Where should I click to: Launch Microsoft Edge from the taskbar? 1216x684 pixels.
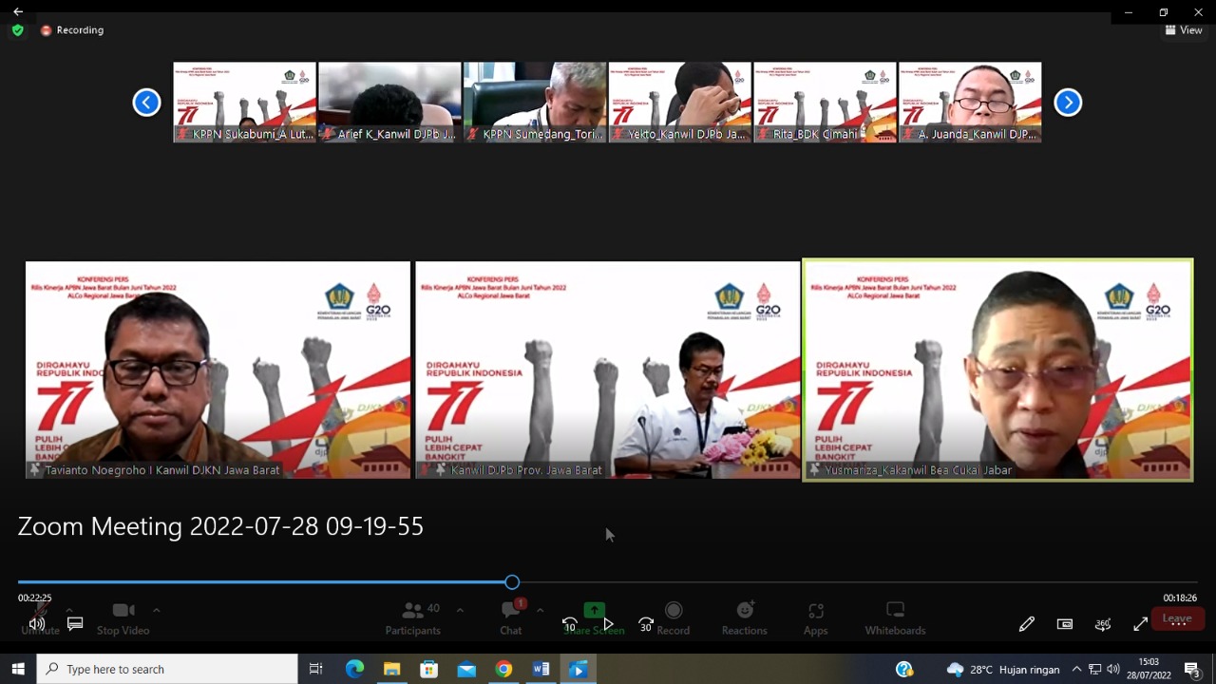354,670
